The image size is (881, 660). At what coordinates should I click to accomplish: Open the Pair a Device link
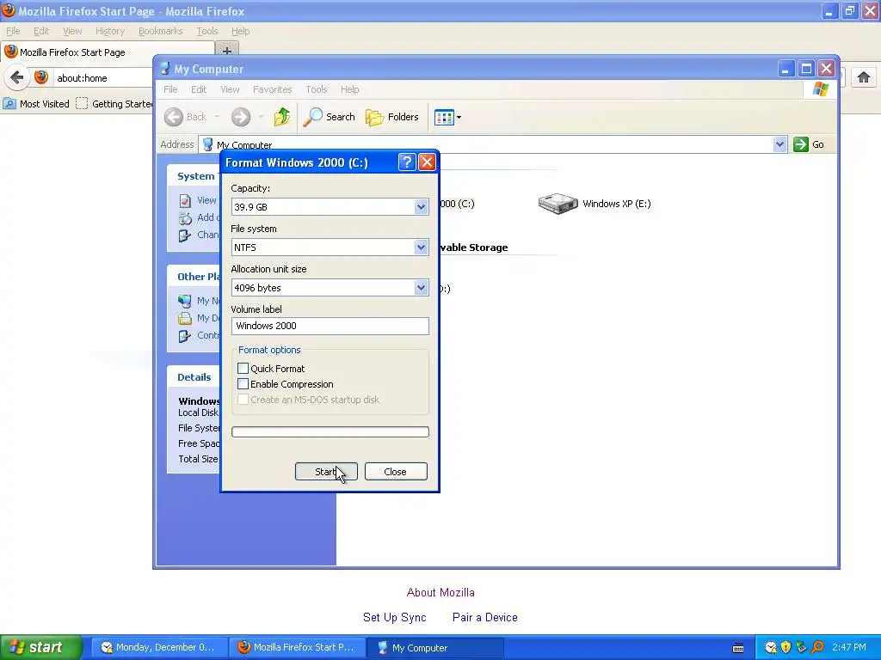pos(485,617)
